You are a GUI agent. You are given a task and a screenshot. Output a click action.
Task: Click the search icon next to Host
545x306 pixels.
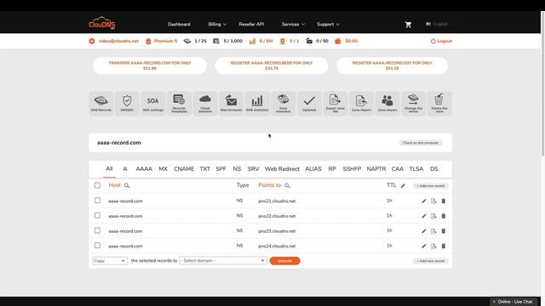tap(127, 185)
